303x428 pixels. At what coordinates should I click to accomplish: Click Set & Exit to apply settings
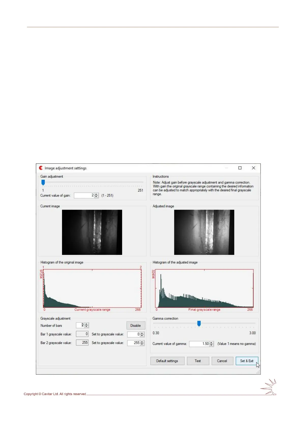pyautogui.click(x=247, y=361)
